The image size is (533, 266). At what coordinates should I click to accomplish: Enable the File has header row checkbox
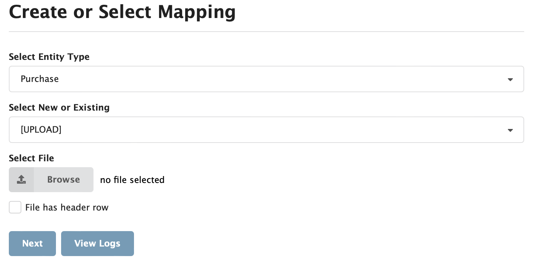(x=15, y=207)
